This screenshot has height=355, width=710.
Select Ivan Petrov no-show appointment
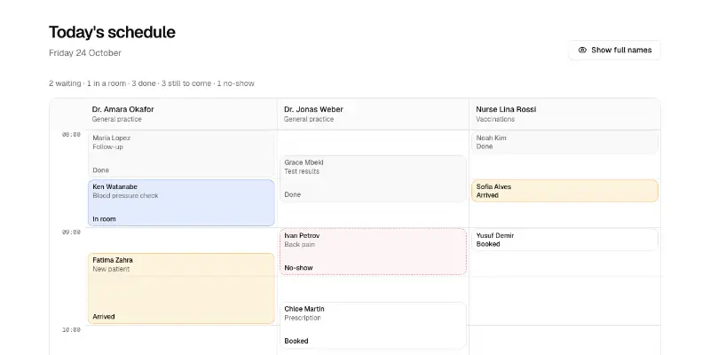[373, 251]
